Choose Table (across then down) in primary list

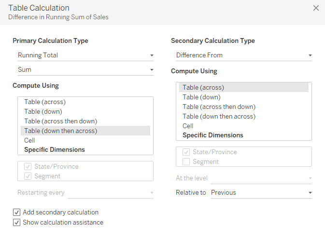[60, 121]
